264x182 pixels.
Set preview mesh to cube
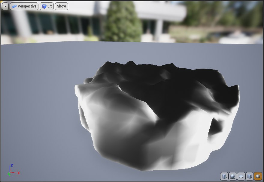(x=250, y=176)
